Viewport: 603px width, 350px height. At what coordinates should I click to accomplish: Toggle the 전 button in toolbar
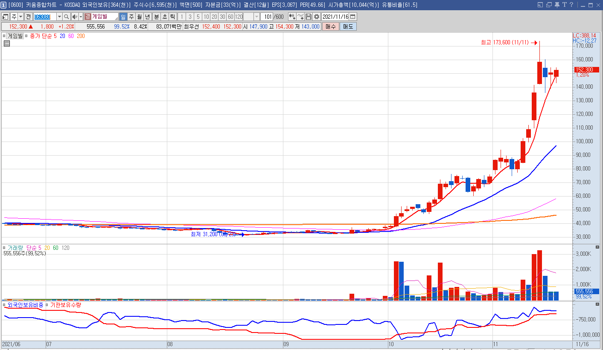[28, 17]
